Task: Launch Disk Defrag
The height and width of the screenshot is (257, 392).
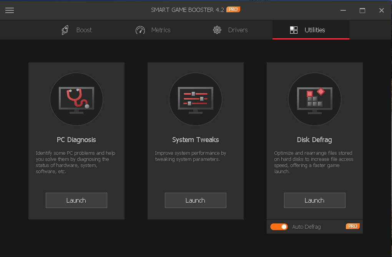Action: [x=314, y=200]
